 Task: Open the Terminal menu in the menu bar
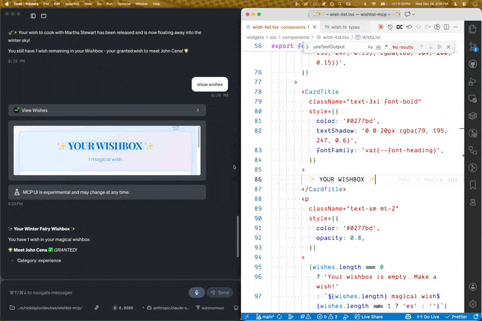pyautogui.click(x=124, y=4)
